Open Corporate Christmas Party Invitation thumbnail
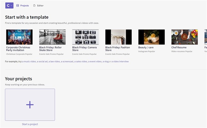The width and height of the screenshot is (207, 128). click(19, 37)
